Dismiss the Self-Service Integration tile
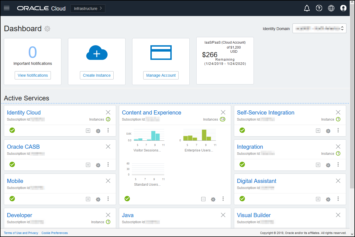 (338, 112)
